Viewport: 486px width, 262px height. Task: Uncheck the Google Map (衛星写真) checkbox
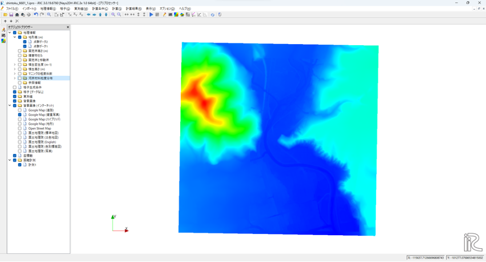point(20,115)
